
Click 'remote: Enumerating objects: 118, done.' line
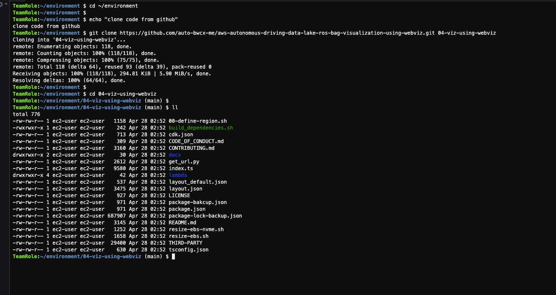point(72,47)
